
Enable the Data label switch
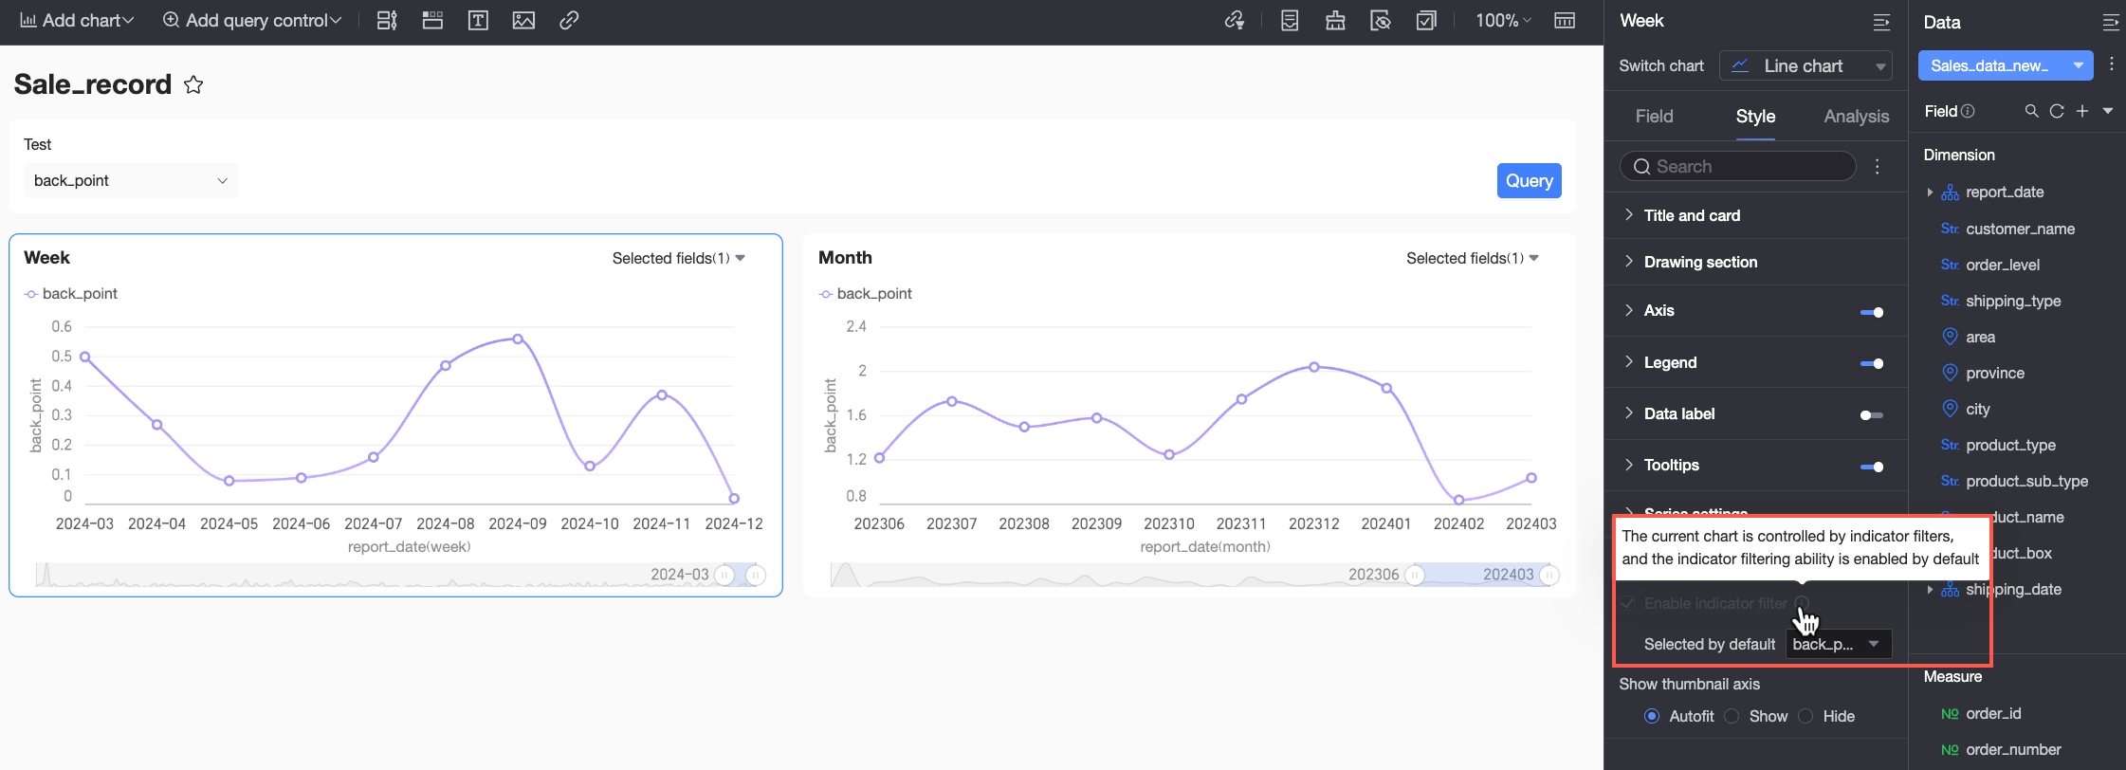pos(1872,415)
